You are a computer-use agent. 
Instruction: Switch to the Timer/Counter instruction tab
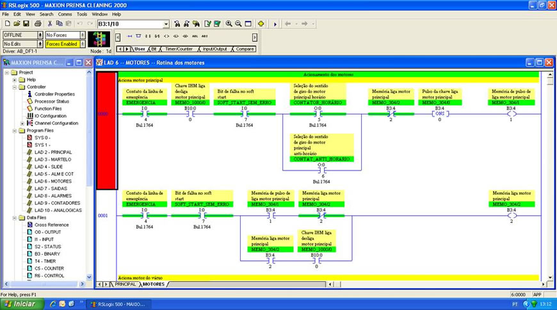tap(179, 49)
